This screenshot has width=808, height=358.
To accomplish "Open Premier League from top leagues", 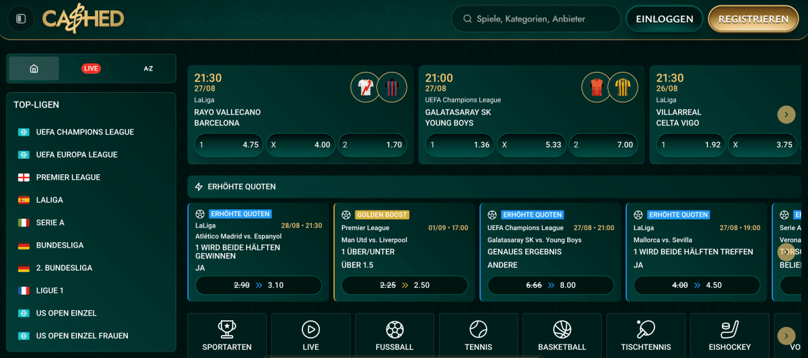I will click(68, 178).
